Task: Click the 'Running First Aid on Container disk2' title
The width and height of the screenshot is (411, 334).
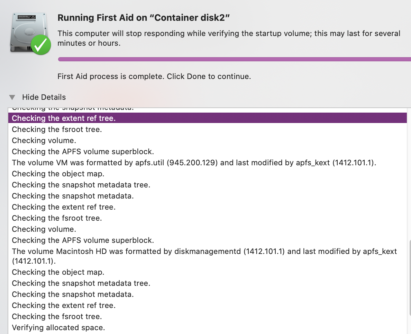Action: pos(144,18)
